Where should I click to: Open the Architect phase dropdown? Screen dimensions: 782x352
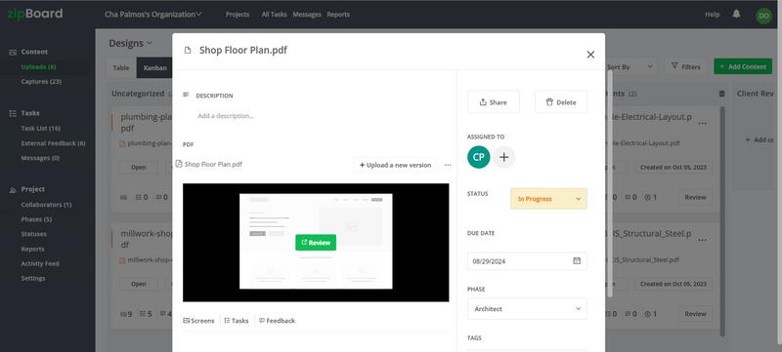point(527,309)
